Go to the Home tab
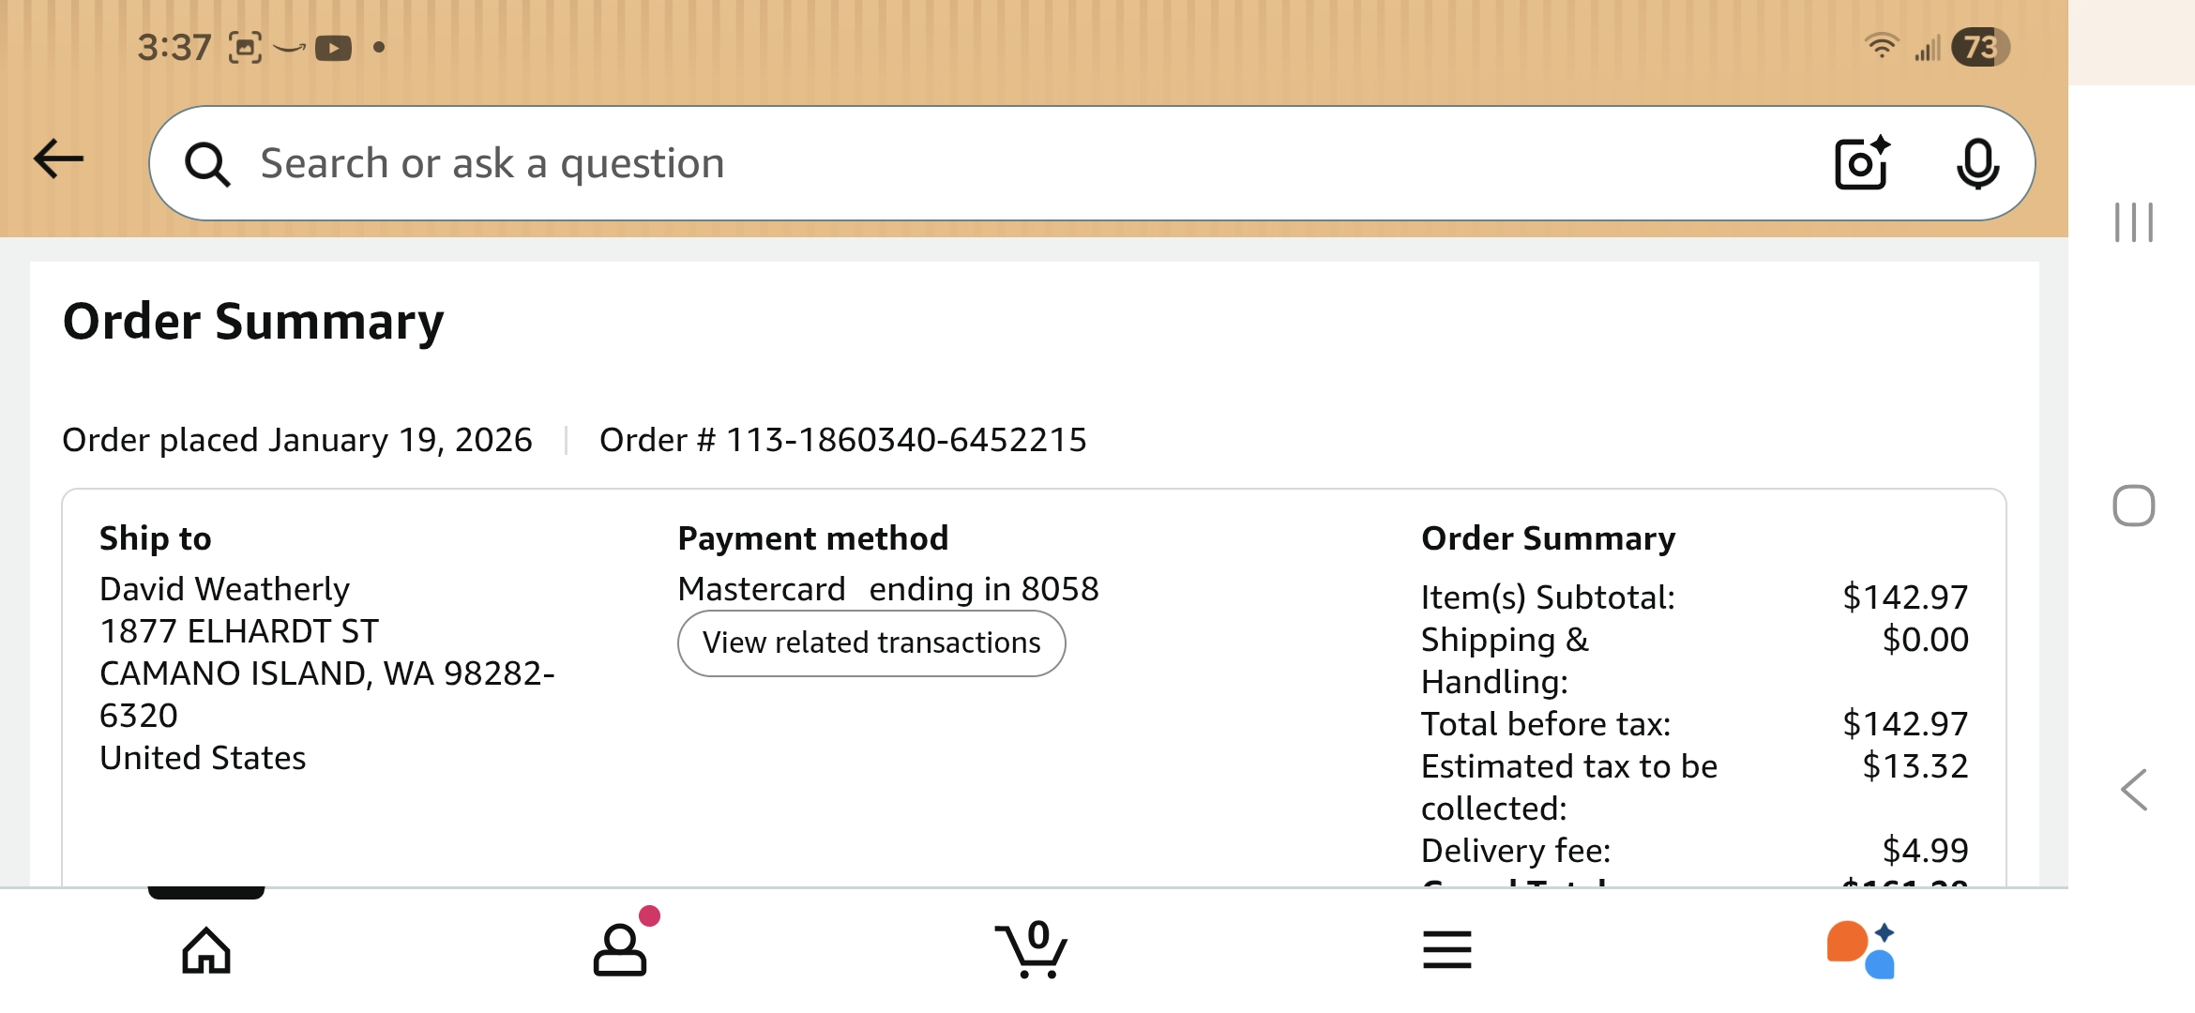 (206, 950)
